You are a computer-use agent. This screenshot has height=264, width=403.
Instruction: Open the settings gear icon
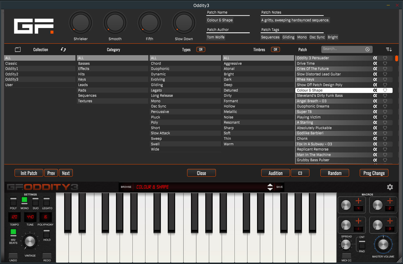pos(390,187)
